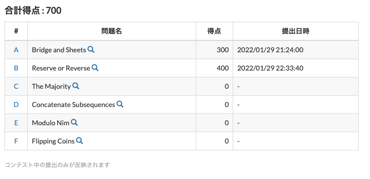
Task: Click the score 400 cell
Action: [214, 68]
